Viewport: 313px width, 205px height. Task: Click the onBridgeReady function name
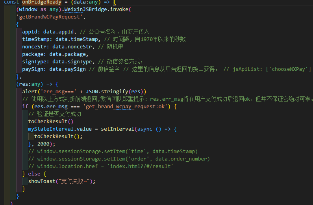pos(42,2)
